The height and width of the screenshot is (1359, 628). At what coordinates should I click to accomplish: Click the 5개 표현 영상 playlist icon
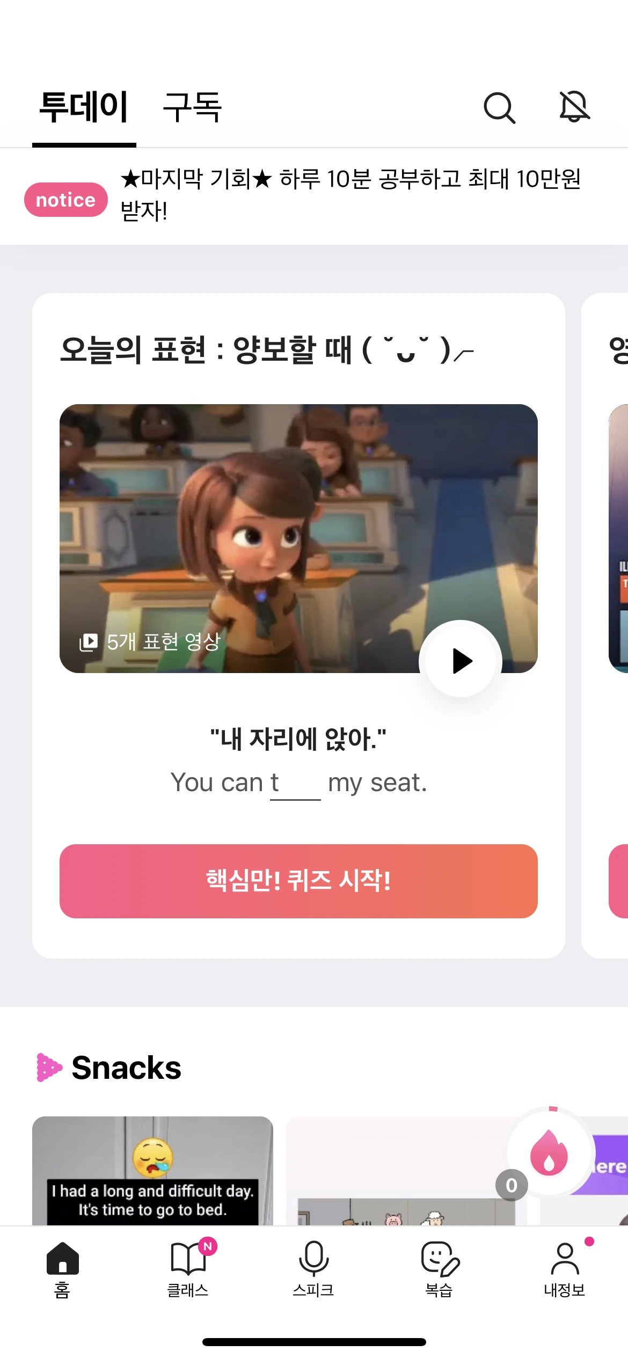[x=89, y=642]
